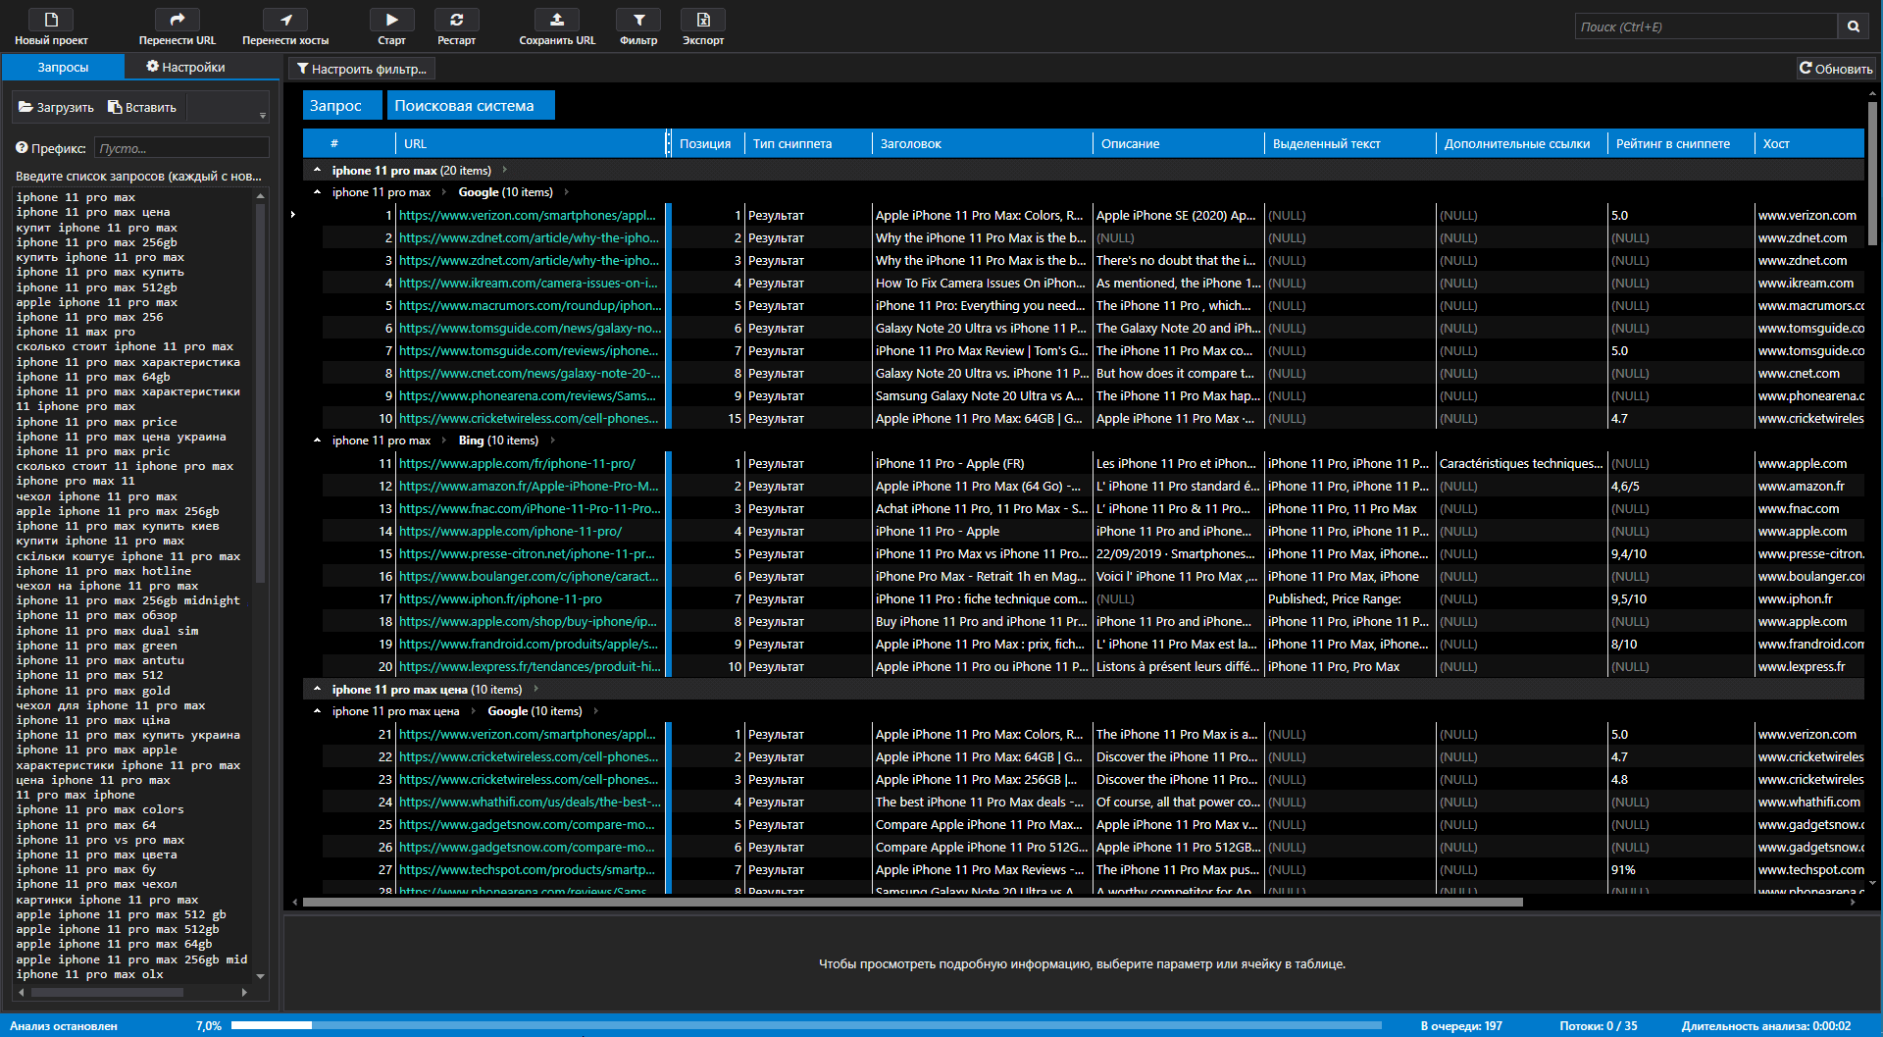
Task: Click Настроить фильтр button
Action: click(x=362, y=69)
